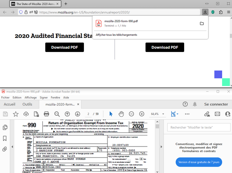Viewport: 232px width, 173px height.
Task: Open attachments paperclip panel
Action: pos(5,149)
